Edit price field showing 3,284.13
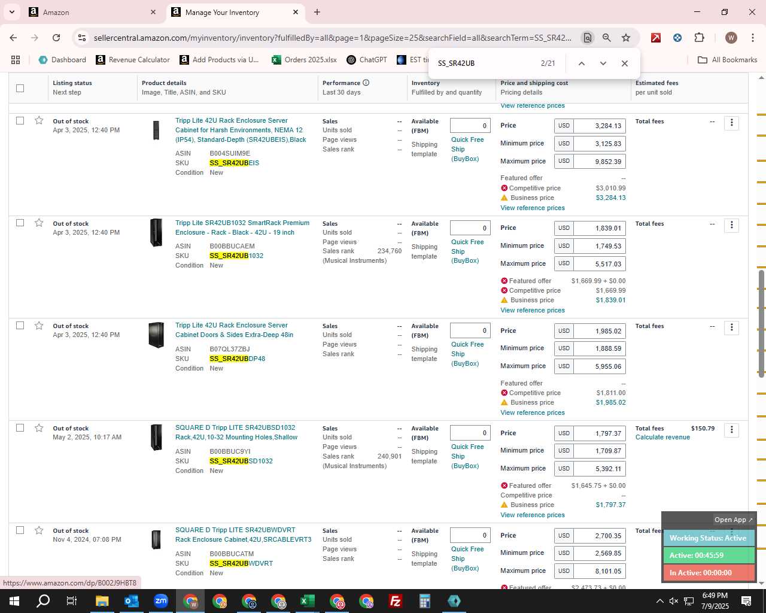Image resolution: width=766 pixels, height=613 pixels. click(x=600, y=126)
